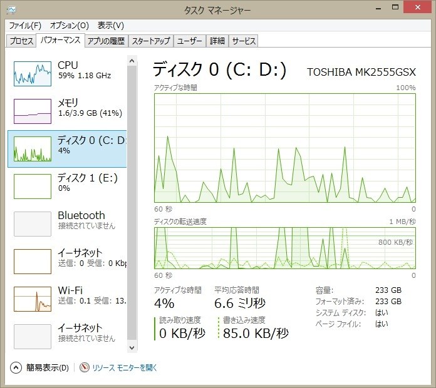This screenshot has width=436, height=388.
Task: Open the オプション(O) menu
Action: point(70,26)
